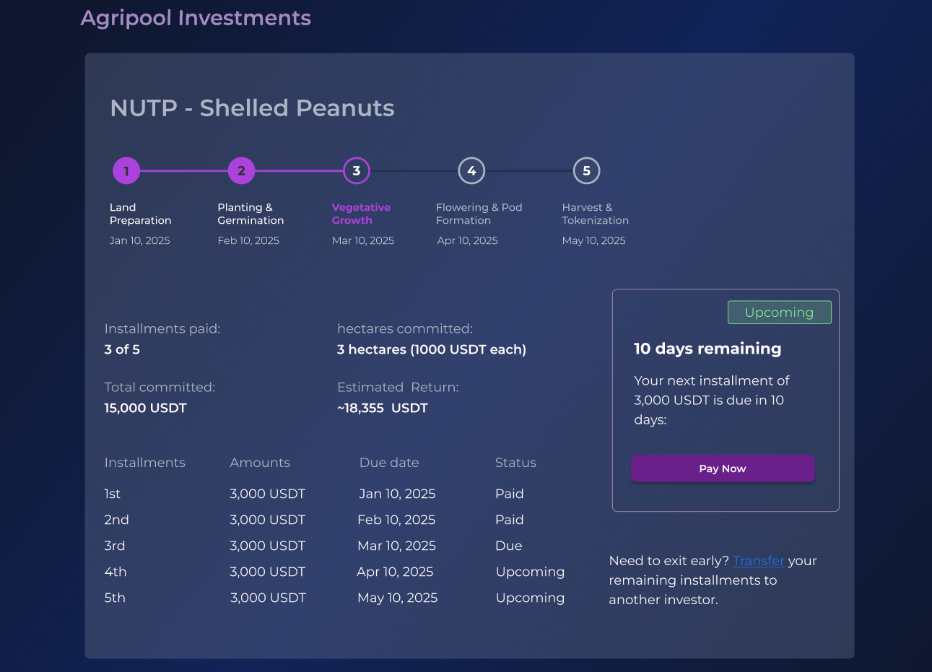Select step 3 Vegetative Growth circle
Image resolution: width=932 pixels, height=672 pixels.
point(357,171)
